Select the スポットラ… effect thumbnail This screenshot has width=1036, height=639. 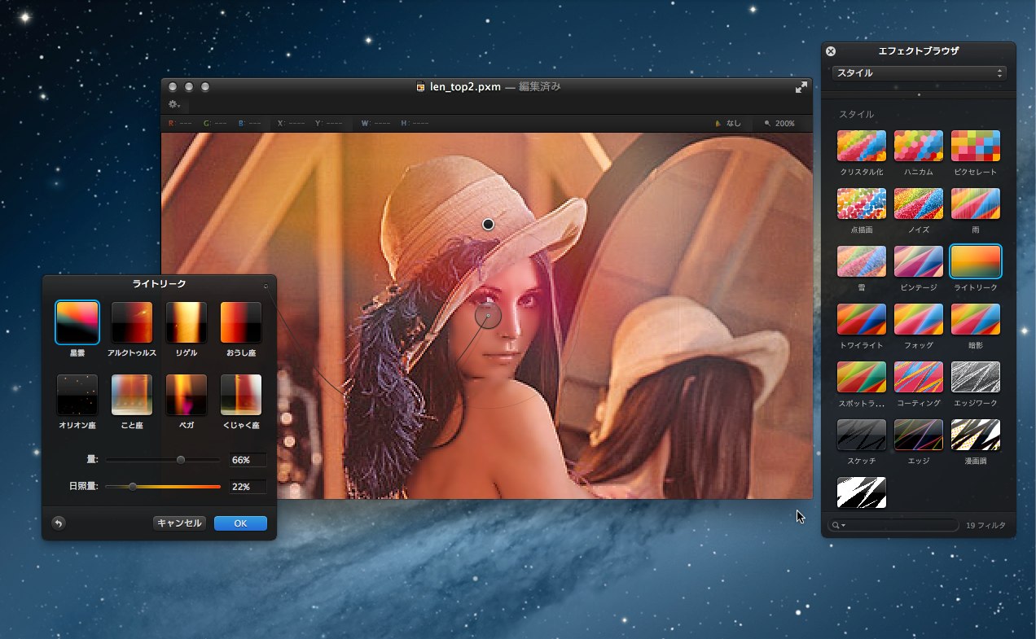861,377
